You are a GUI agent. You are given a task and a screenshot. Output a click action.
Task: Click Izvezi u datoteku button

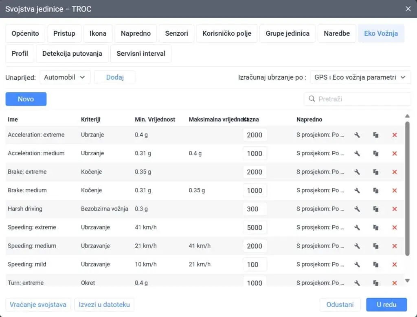[104, 304]
